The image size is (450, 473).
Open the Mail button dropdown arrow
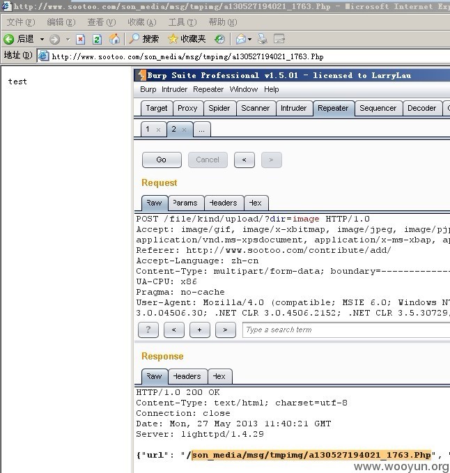point(249,39)
